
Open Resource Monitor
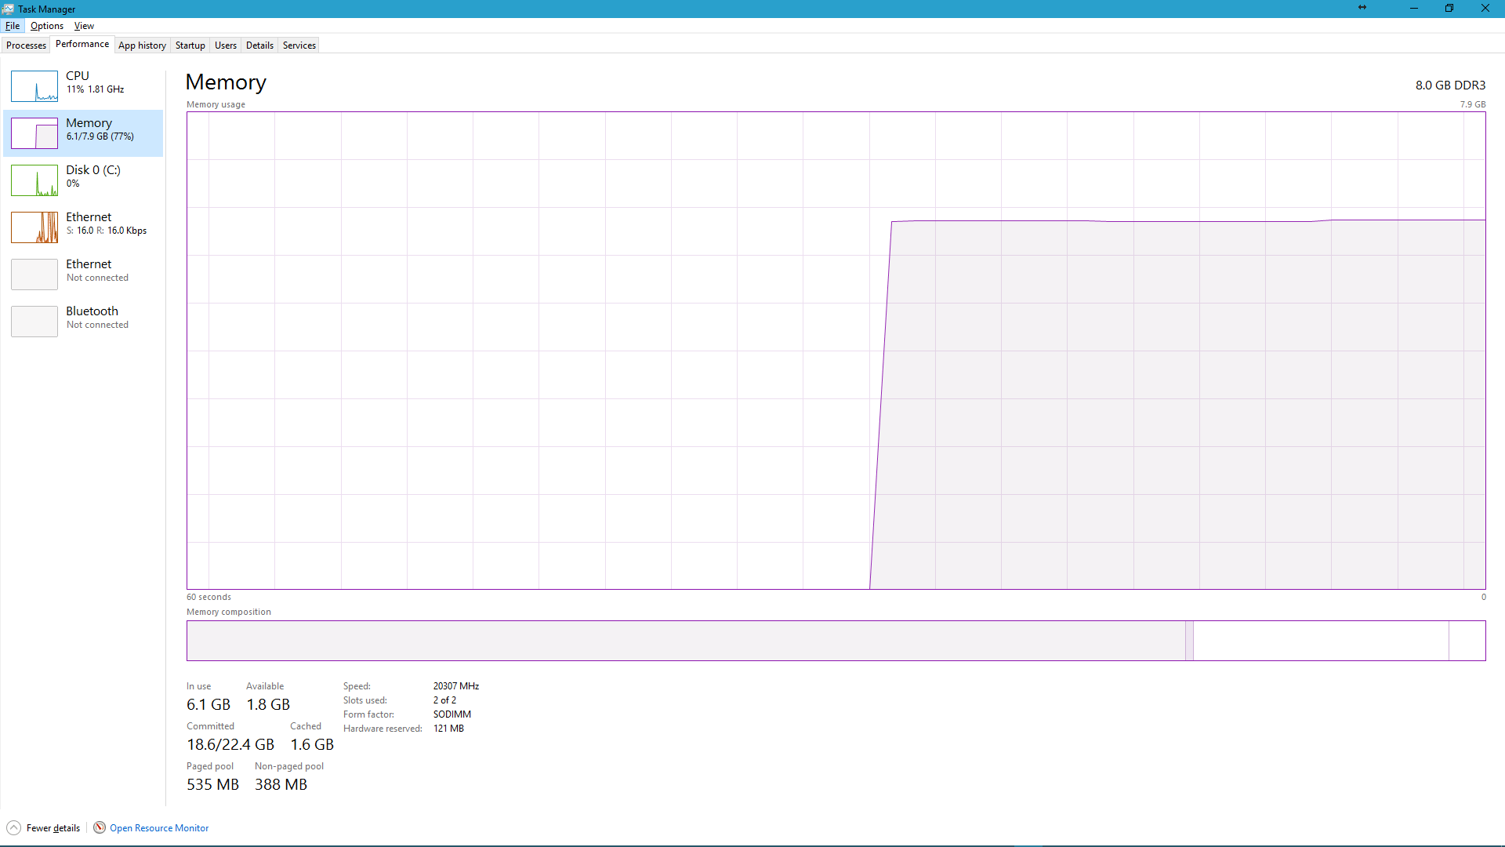[159, 827]
